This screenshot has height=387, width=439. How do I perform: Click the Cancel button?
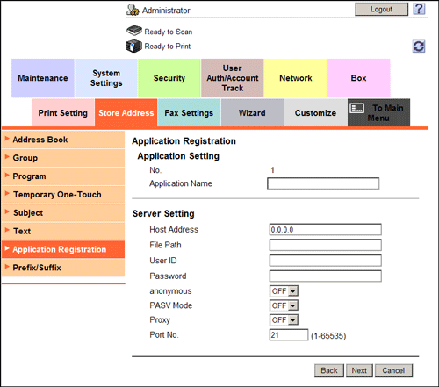point(393,370)
